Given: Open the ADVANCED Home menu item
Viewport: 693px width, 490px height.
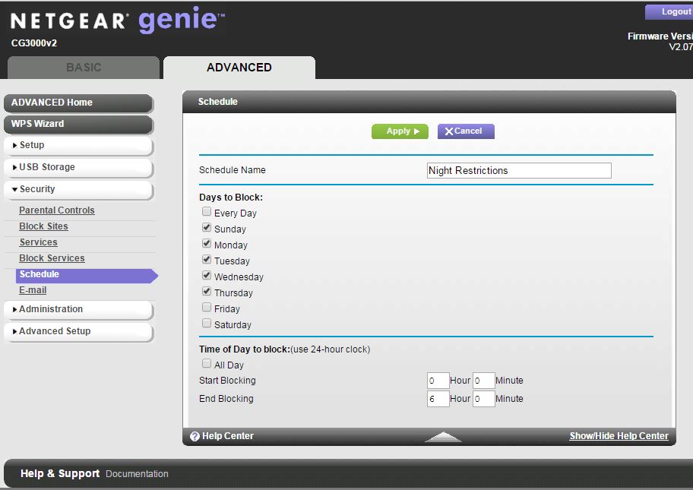Looking at the screenshot, I should click(78, 103).
